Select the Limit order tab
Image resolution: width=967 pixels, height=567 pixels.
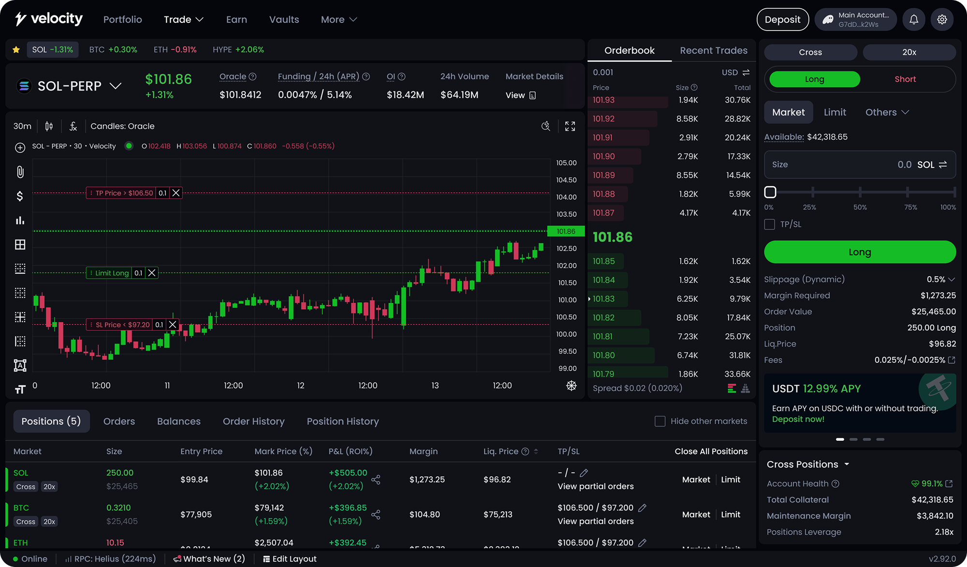pos(835,112)
